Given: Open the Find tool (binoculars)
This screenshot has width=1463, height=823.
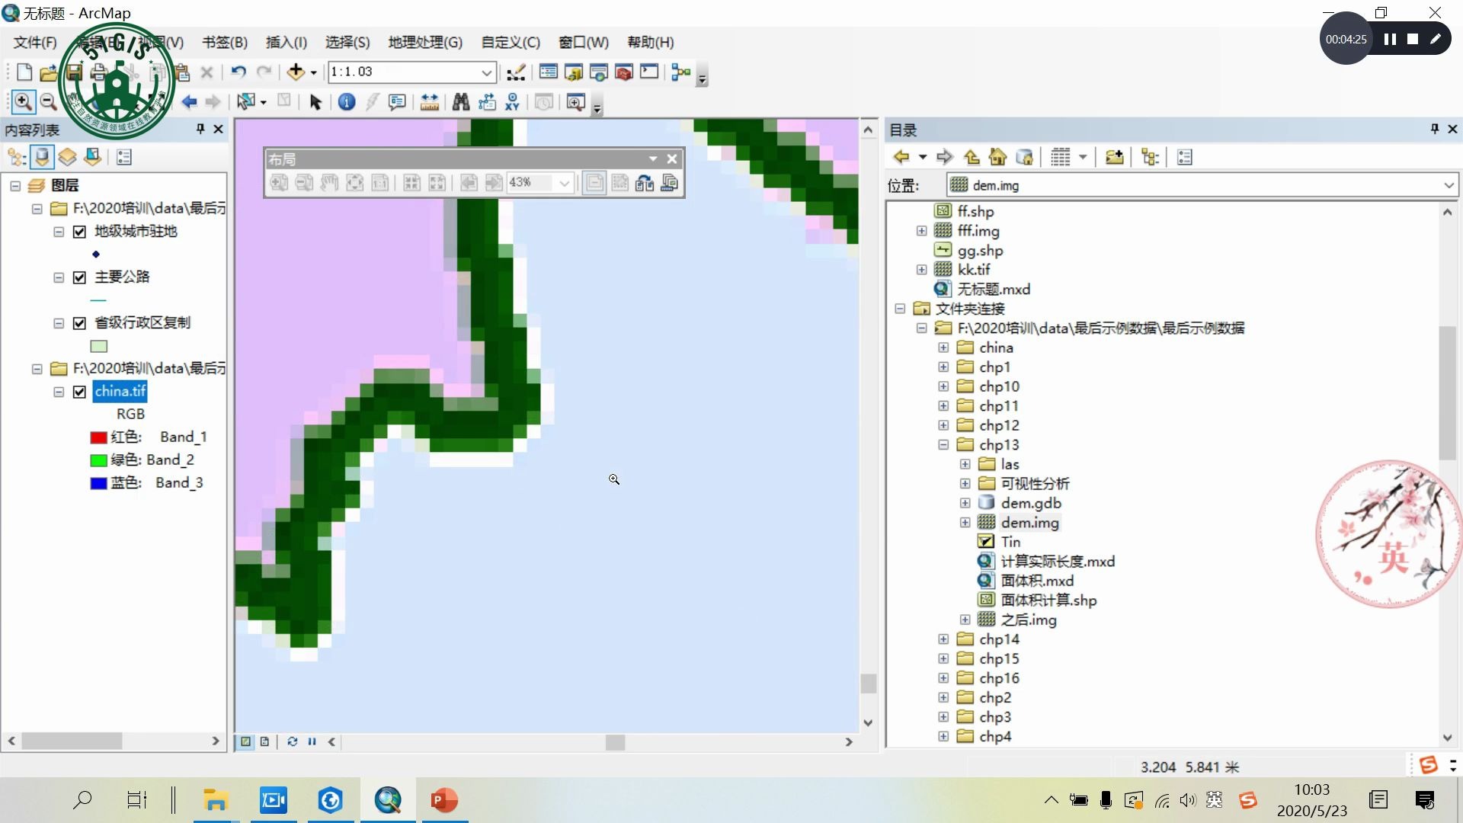Looking at the screenshot, I should [x=461, y=102].
